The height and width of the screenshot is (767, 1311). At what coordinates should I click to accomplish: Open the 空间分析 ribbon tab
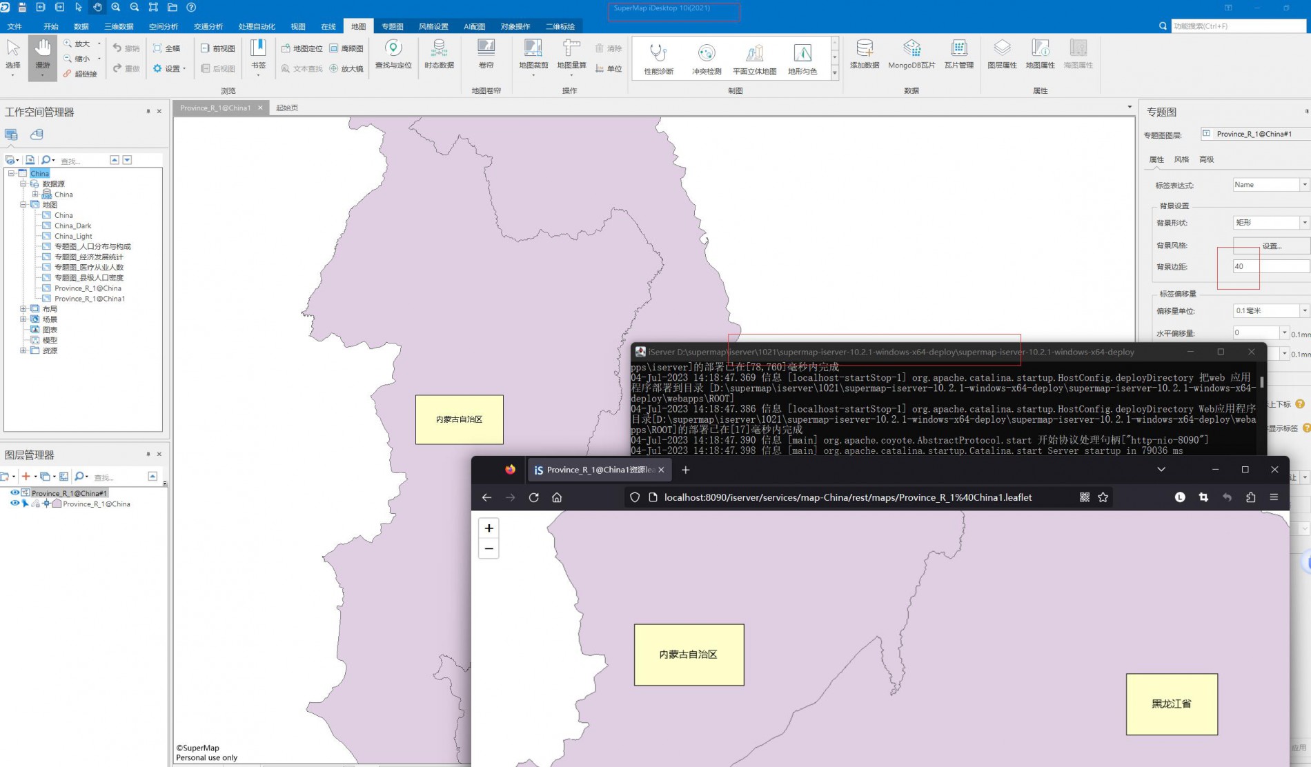pyautogui.click(x=164, y=26)
